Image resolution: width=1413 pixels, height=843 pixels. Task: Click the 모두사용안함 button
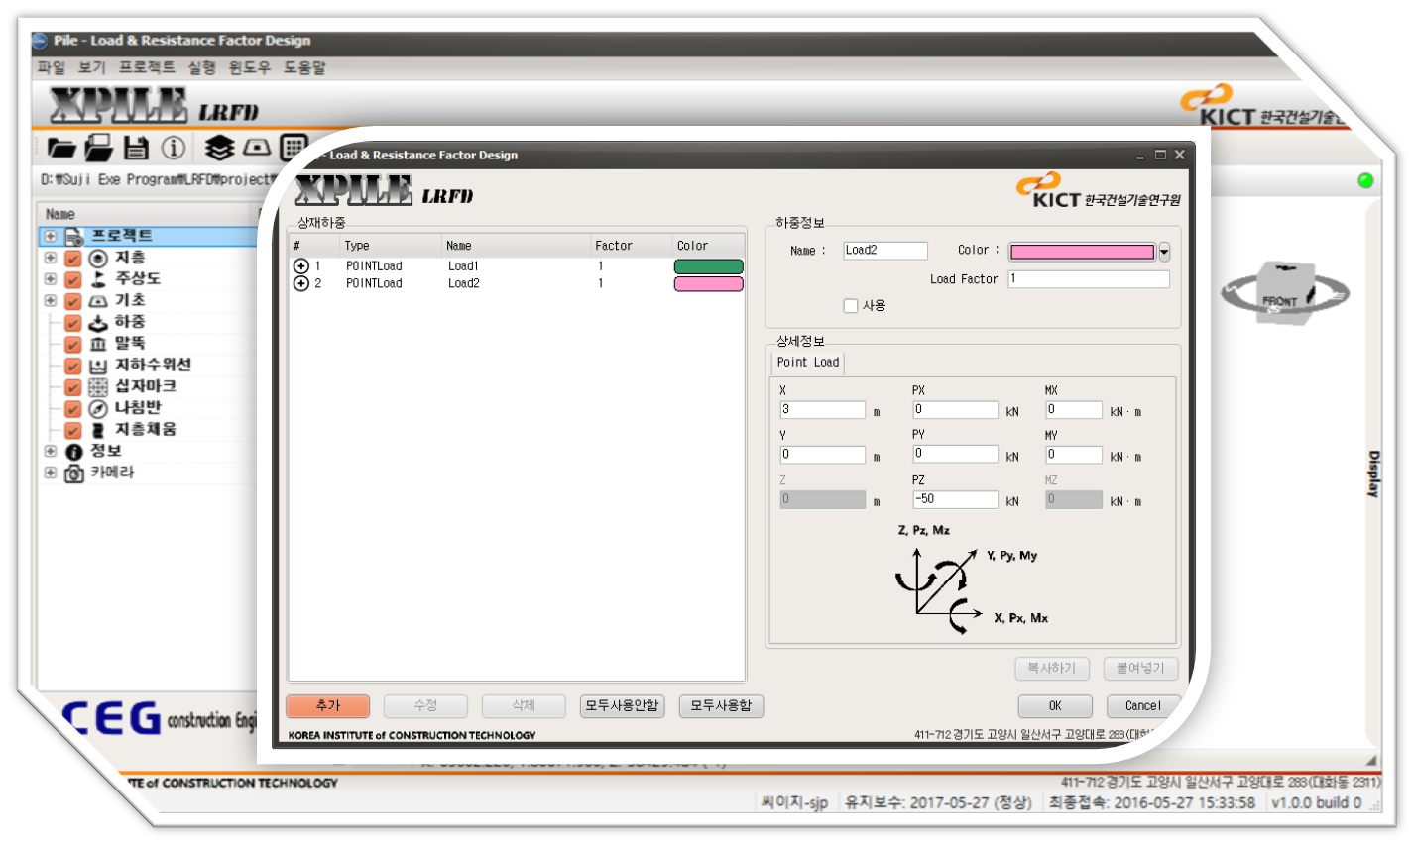coord(622,705)
